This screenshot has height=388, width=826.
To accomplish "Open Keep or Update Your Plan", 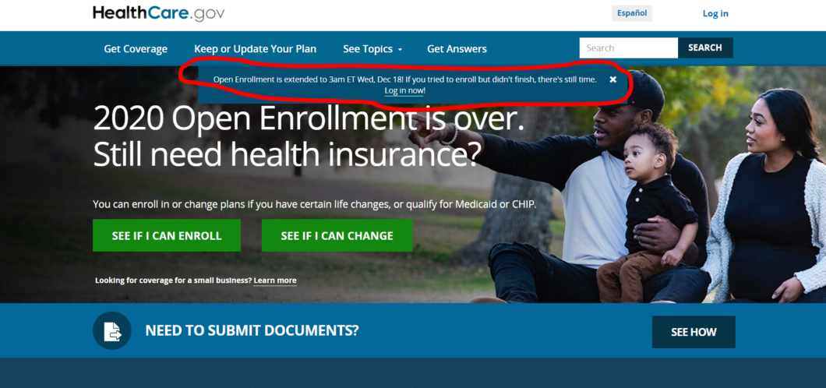I will point(255,49).
